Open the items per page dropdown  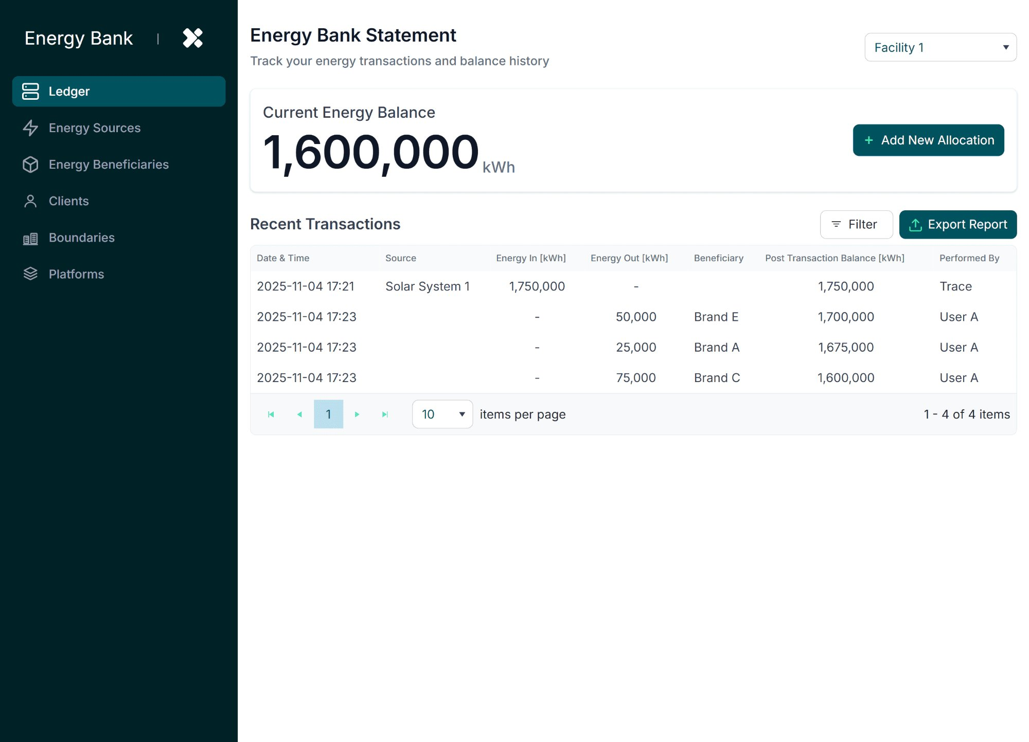(441, 414)
